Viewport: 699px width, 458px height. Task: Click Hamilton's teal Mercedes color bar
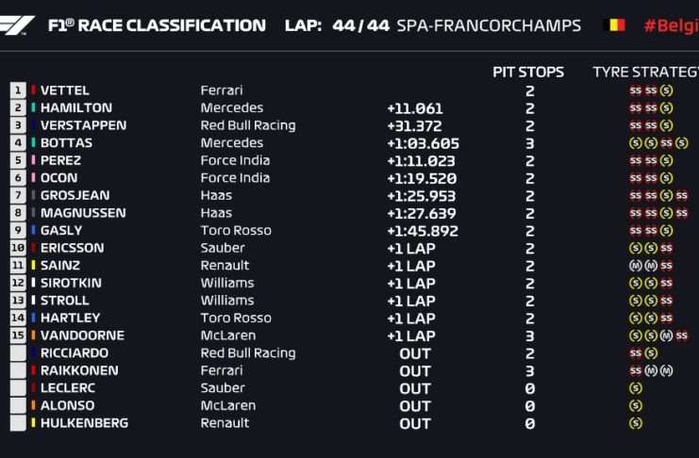pos(34,108)
